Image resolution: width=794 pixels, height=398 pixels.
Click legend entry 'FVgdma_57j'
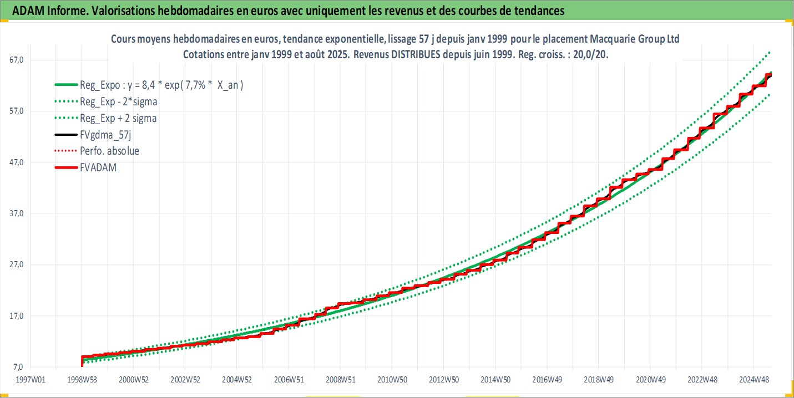click(105, 135)
